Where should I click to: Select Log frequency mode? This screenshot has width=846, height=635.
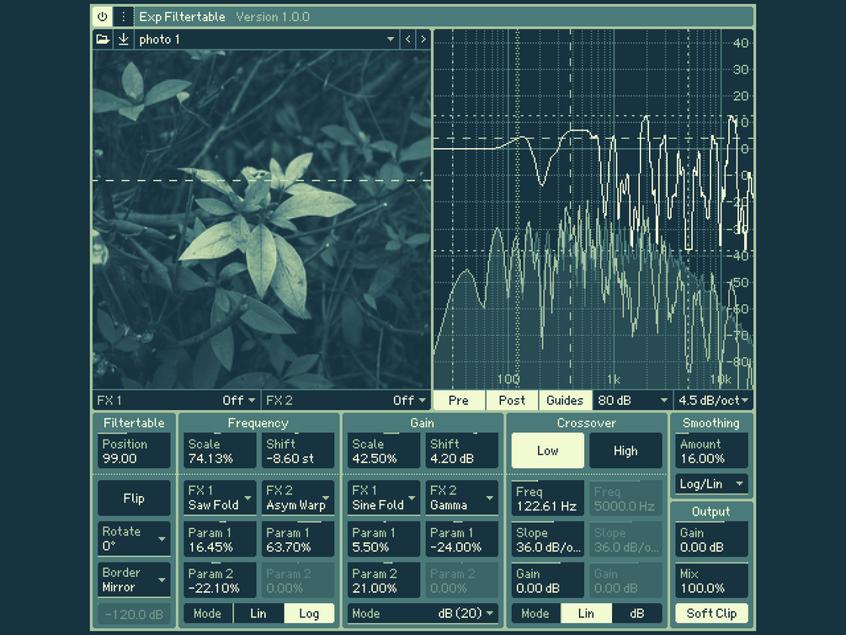coord(309,613)
